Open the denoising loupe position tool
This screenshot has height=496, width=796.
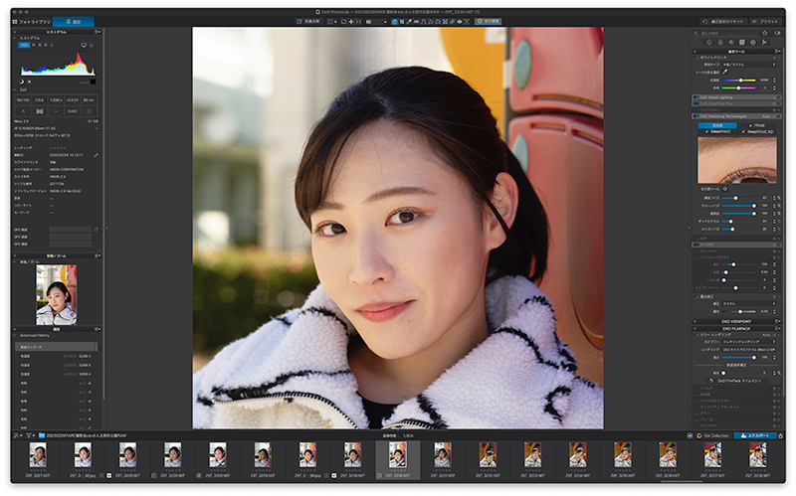pos(725,189)
